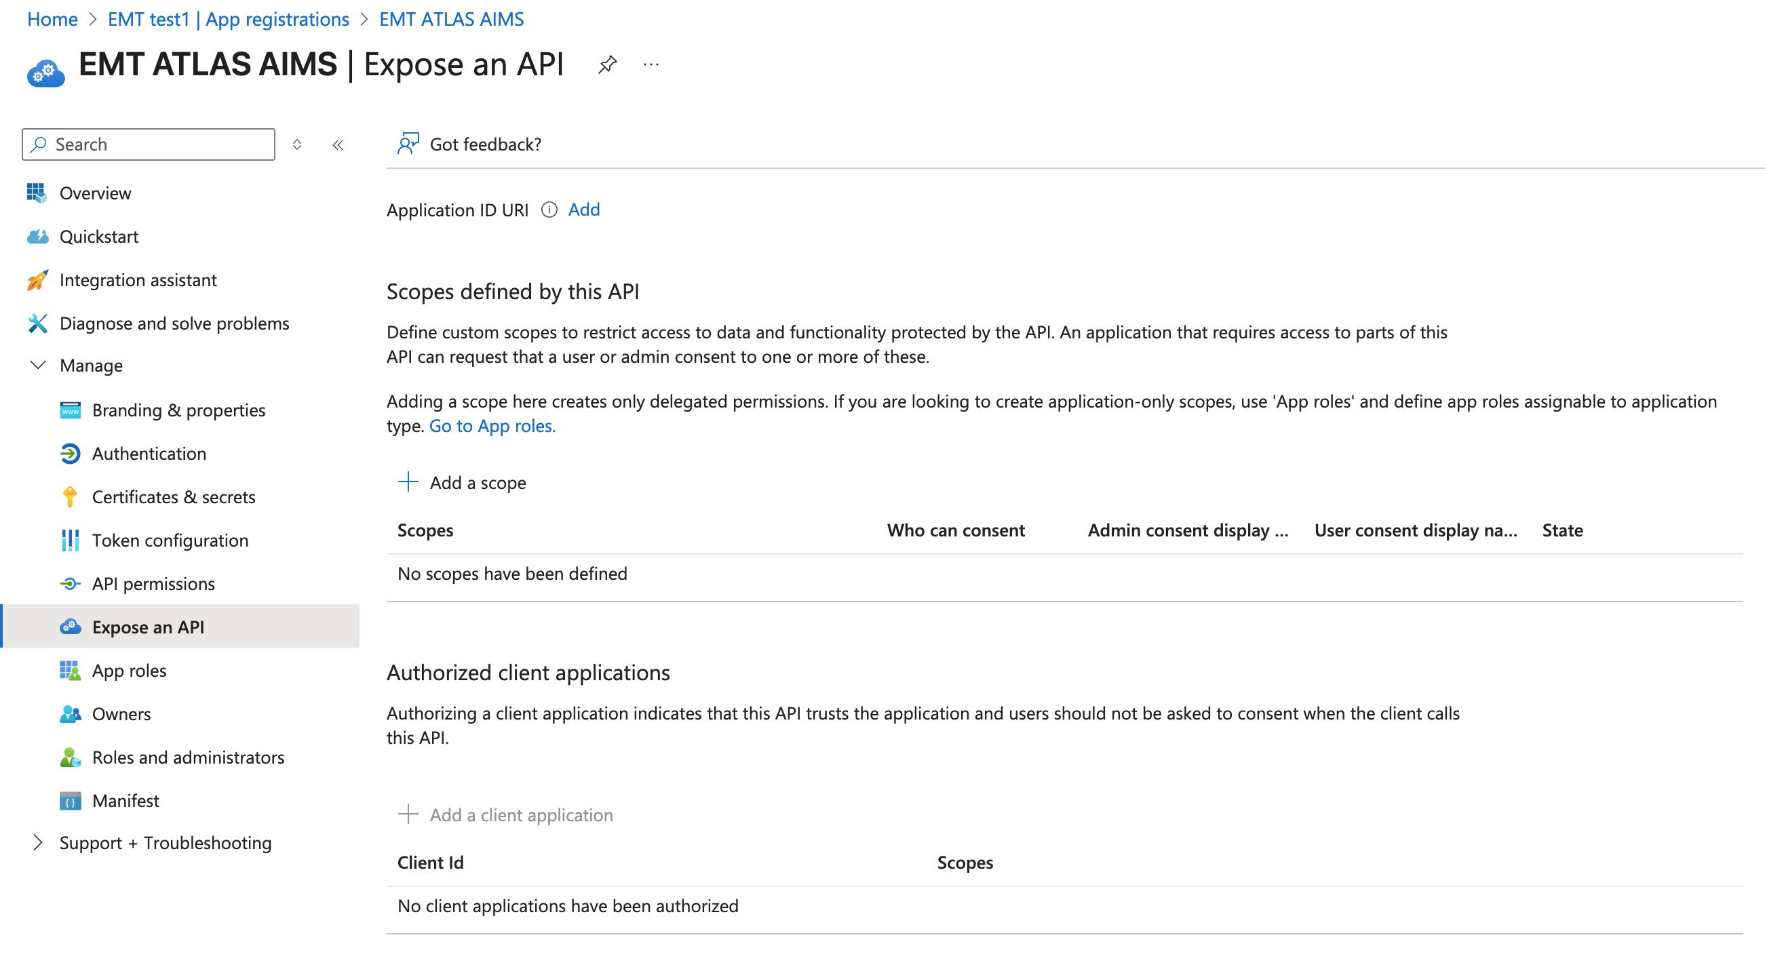This screenshot has width=1765, height=963.
Task: Open Integration assistant
Action: click(x=138, y=280)
